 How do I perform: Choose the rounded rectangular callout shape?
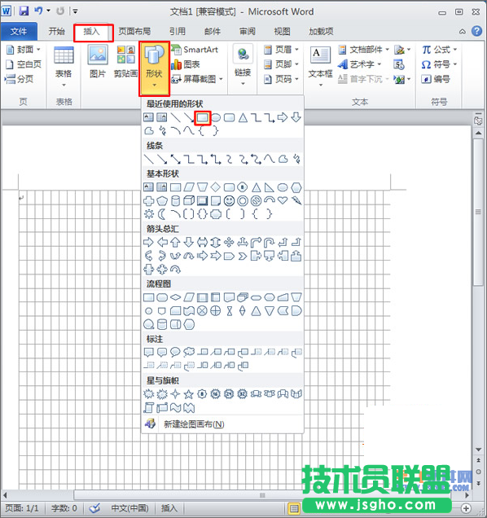click(x=162, y=352)
